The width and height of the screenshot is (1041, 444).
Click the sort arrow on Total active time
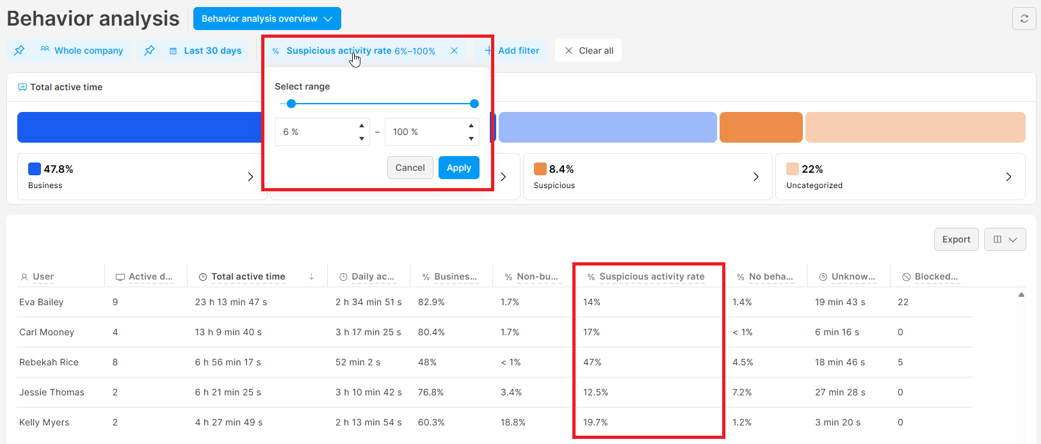click(312, 277)
